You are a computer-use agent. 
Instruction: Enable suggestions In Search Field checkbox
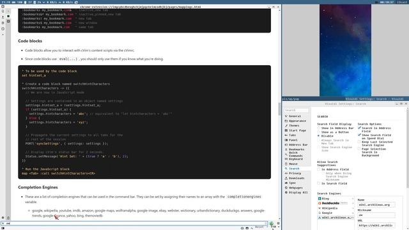(x=318, y=183)
